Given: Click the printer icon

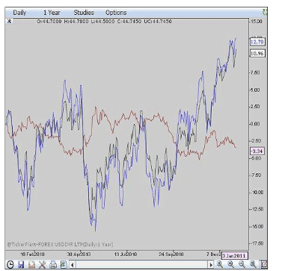Looking at the screenshot, I should pos(53,264).
